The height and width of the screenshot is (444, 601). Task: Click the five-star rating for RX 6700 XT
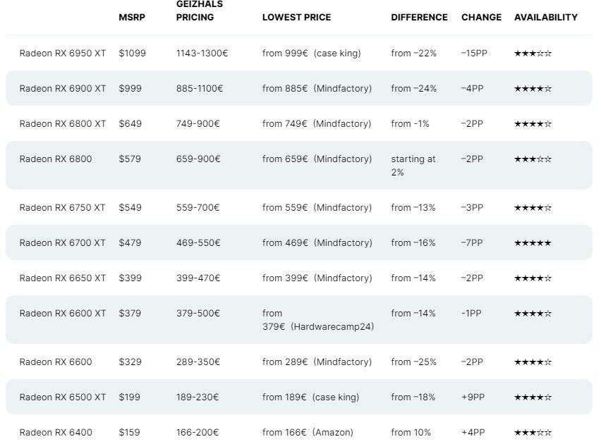(x=533, y=243)
